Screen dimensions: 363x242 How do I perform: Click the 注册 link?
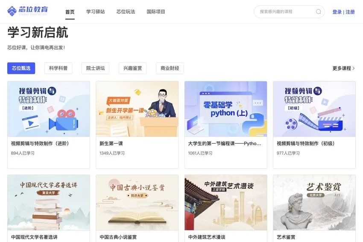coord(350,12)
